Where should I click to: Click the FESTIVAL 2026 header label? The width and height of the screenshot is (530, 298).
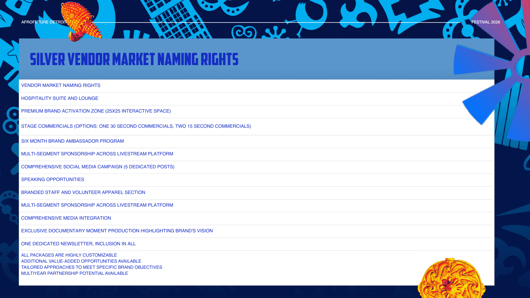(x=486, y=22)
